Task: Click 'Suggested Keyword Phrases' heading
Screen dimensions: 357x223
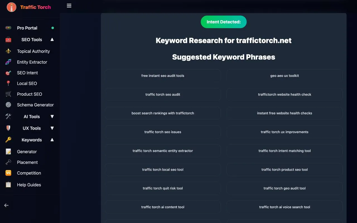Action: [x=224, y=57]
